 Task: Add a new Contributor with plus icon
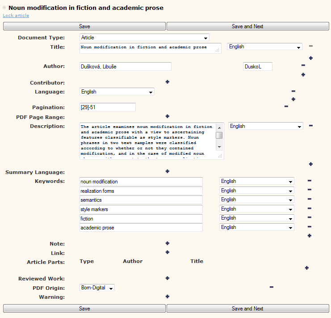pyautogui.click(x=168, y=82)
